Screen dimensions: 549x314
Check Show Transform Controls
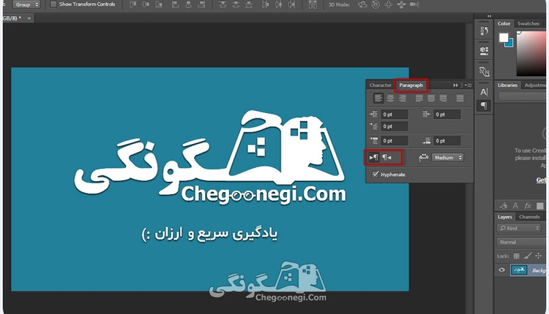point(53,4)
